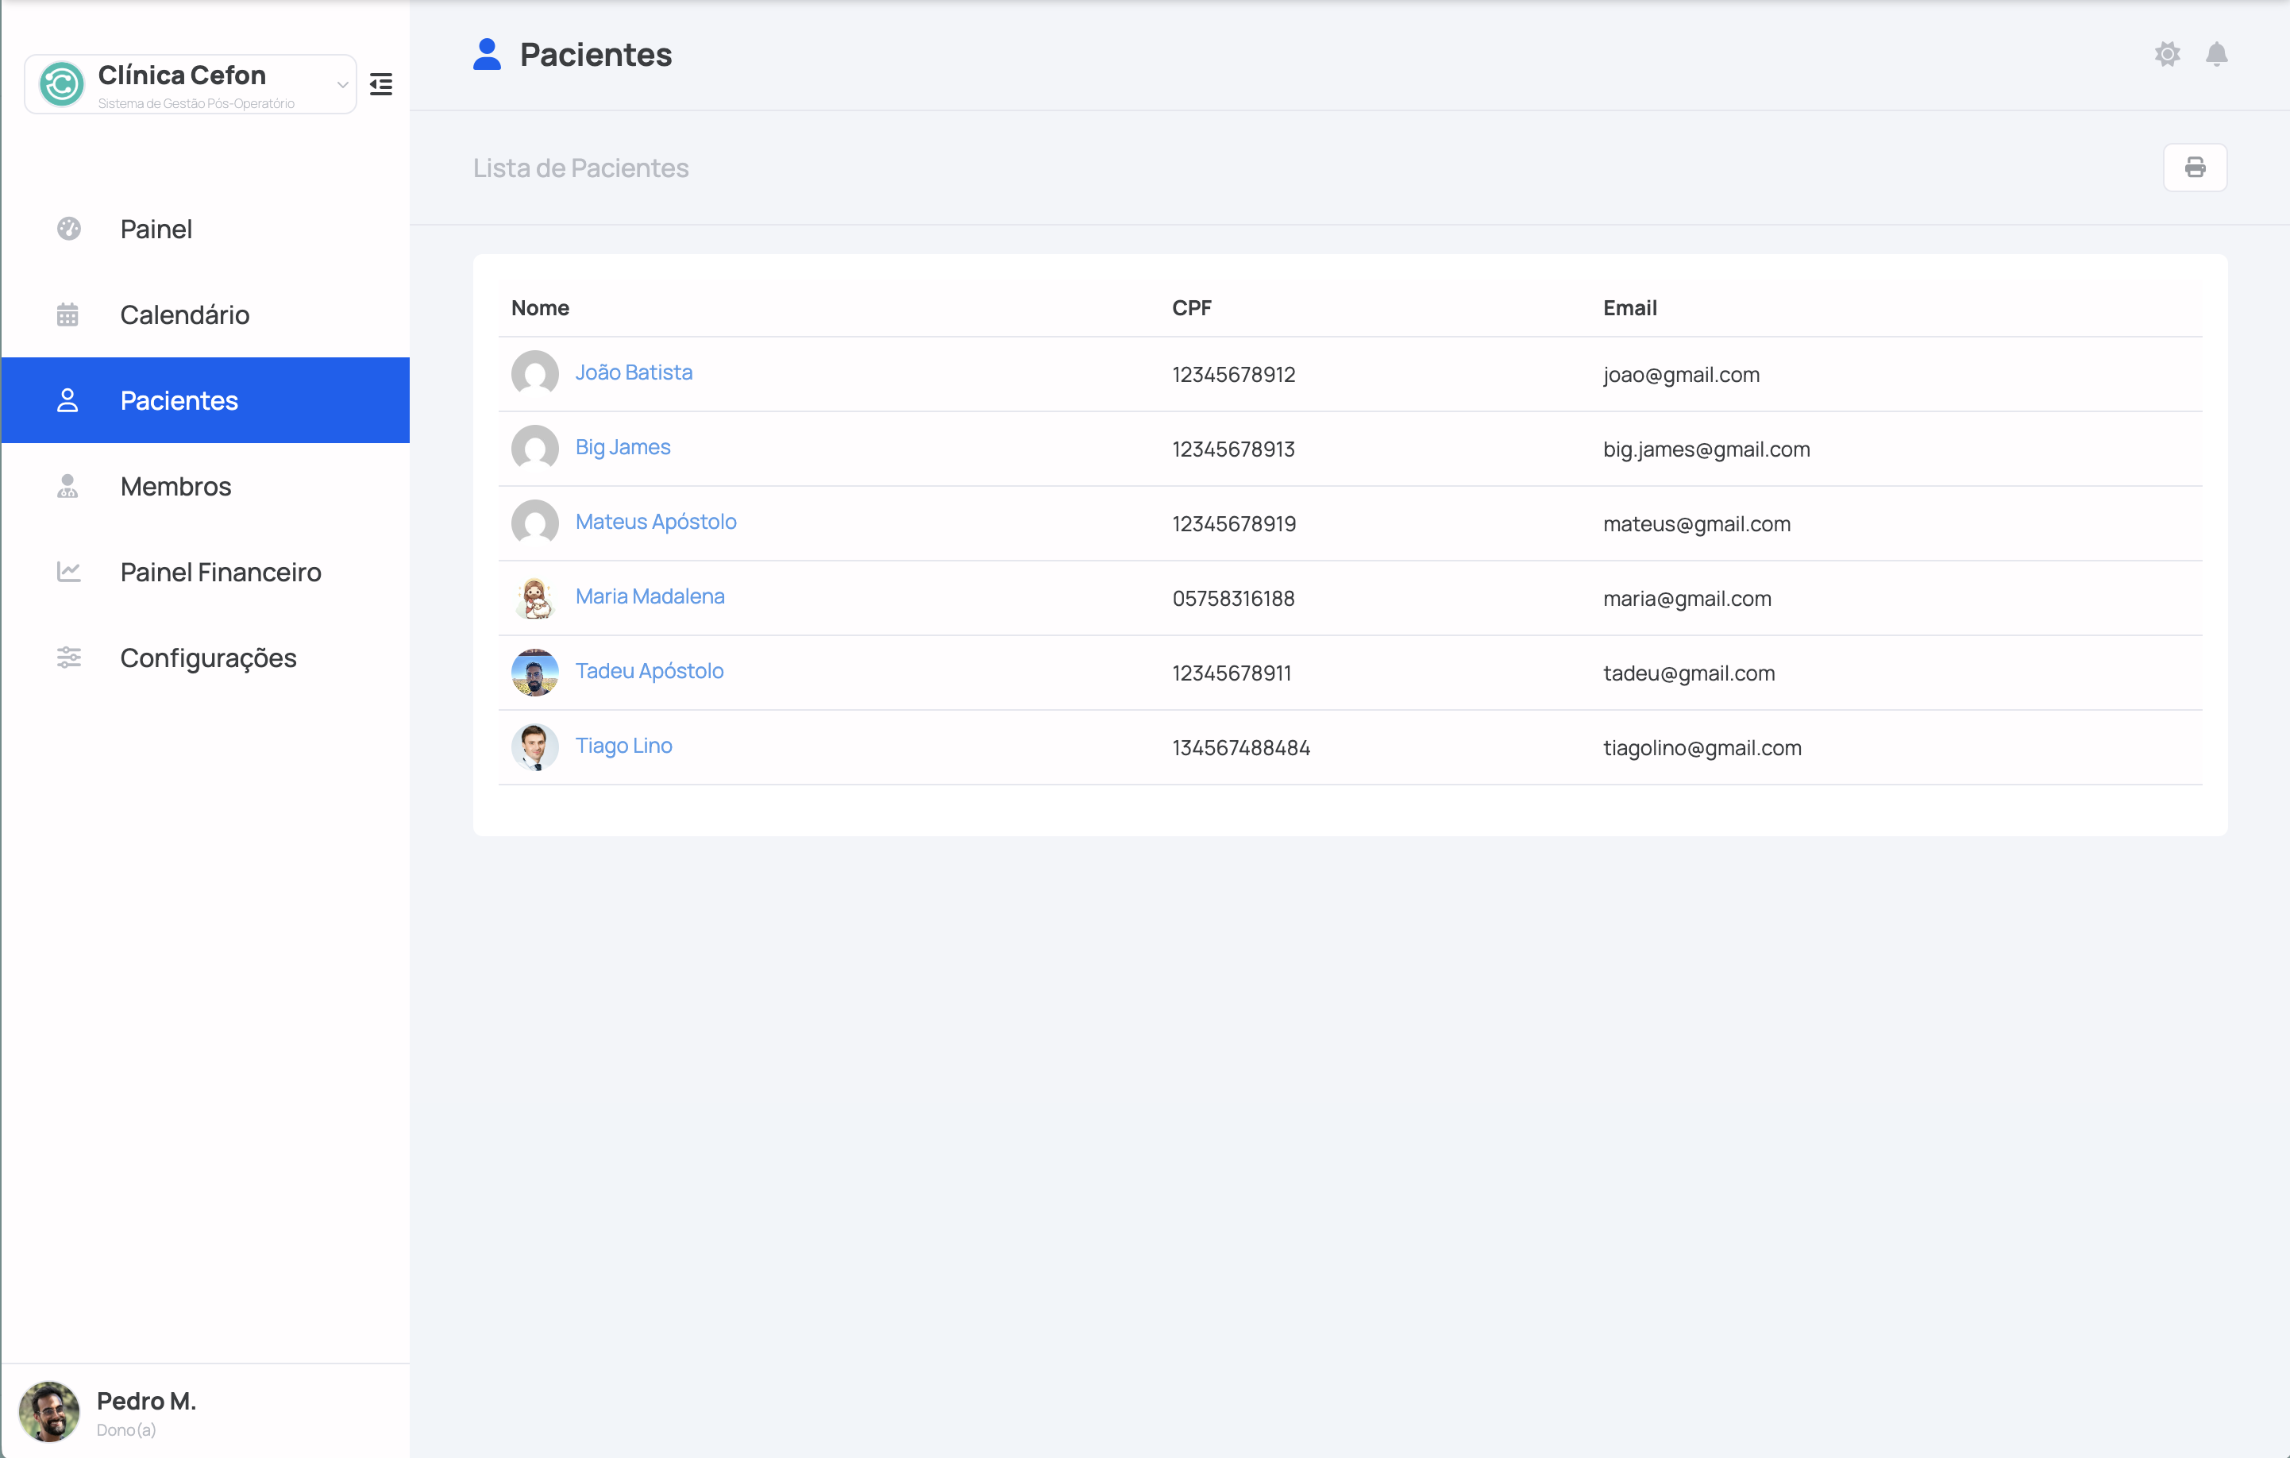The width and height of the screenshot is (2290, 1458).
Task: Open the Membros icon
Action: click(x=68, y=486)
